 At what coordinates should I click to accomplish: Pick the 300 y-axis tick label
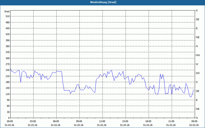[7, 58]
